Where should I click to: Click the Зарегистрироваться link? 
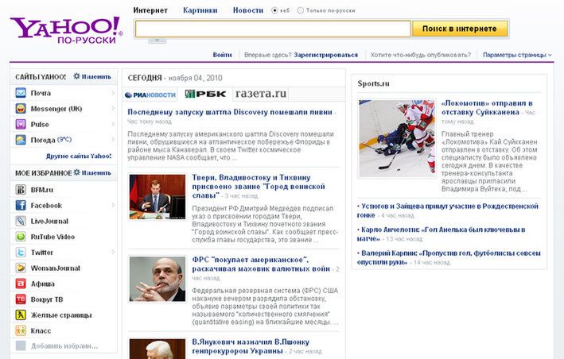[326, 55]
